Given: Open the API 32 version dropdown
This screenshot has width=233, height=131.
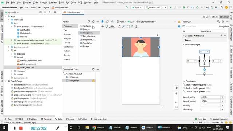Looking at the screenshot, I should [131, 22].
